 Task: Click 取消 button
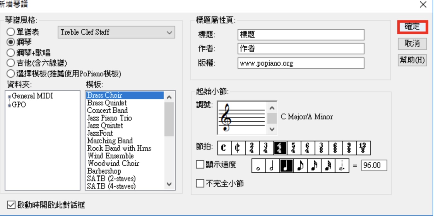[x=412, y=44]
